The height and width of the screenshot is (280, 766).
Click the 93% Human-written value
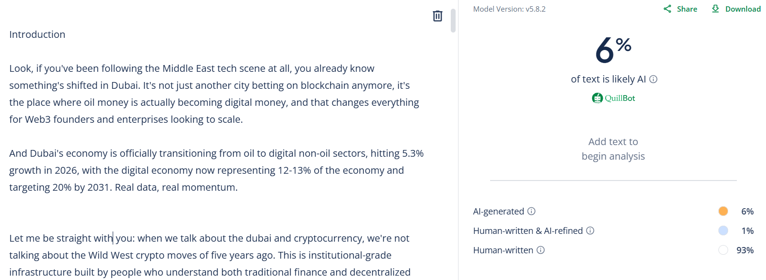click(745, 250)
